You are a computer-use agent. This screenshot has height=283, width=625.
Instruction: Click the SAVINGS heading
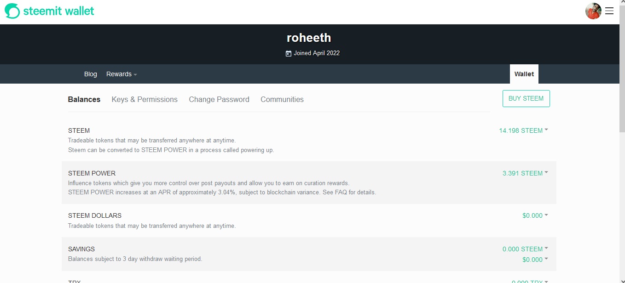click(81, 249)
